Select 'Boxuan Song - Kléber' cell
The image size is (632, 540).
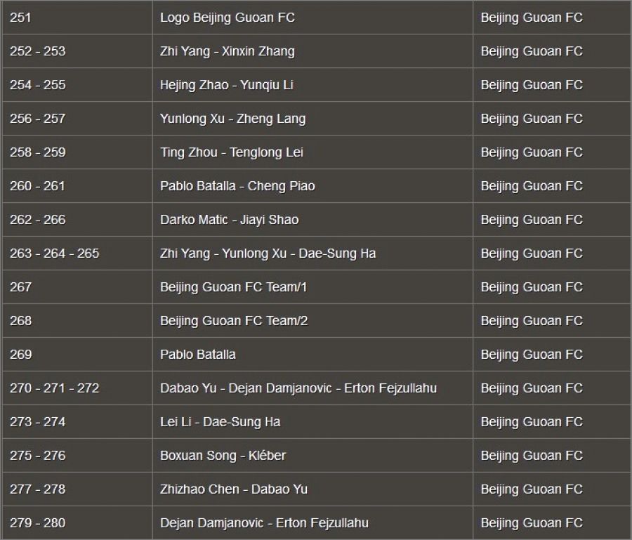tap(223, 456)
